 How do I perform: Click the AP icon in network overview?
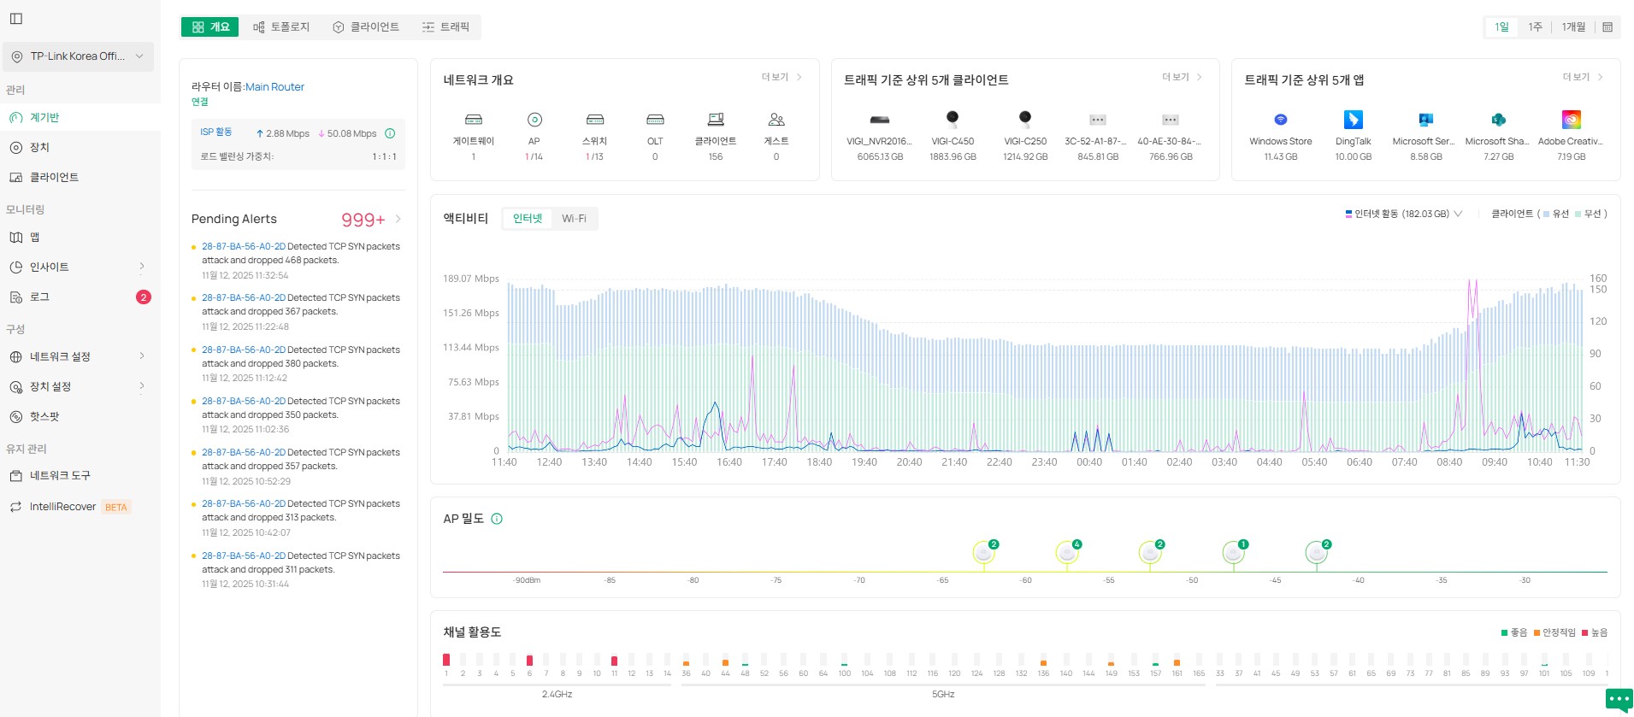(534, 120)
